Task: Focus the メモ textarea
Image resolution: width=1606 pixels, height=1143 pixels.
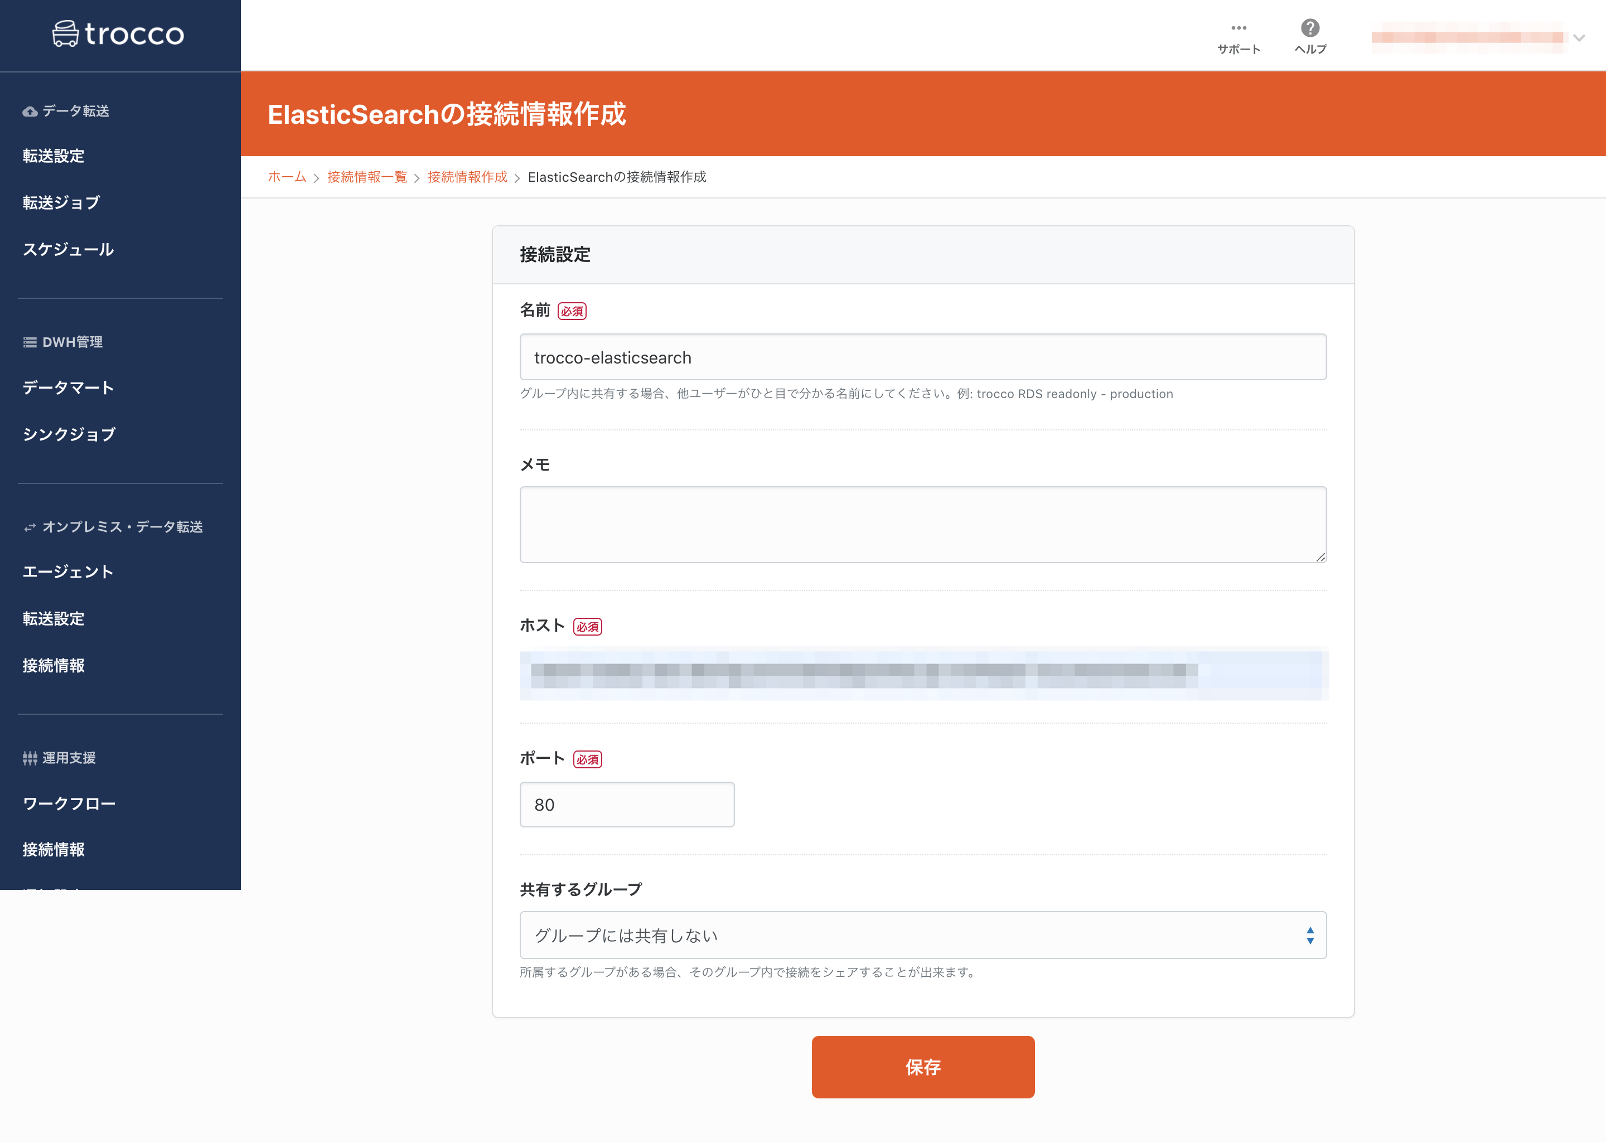Action: click(x=923, y=524)
